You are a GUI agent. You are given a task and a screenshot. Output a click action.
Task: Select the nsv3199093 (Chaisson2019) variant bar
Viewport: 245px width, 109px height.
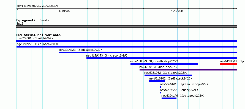click(x=162, y=58)
